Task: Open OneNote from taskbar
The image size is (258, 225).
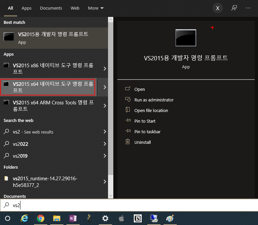Action: click(x=73, y=218)
